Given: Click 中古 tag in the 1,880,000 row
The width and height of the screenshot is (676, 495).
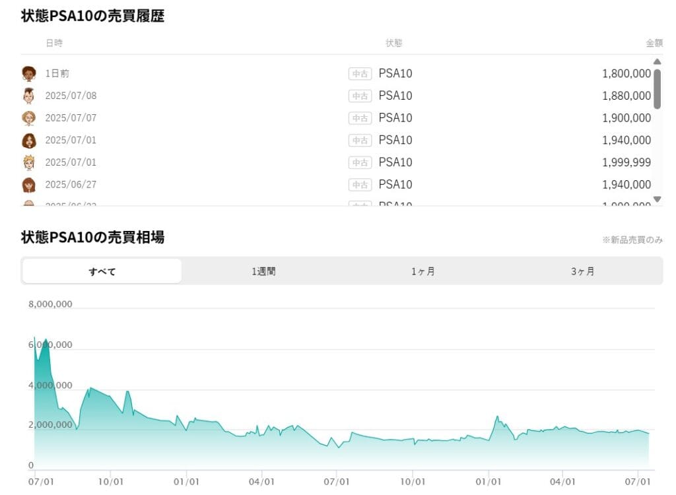Looking at the screenshot, I should pyautogui.click(x=360, y=96).
